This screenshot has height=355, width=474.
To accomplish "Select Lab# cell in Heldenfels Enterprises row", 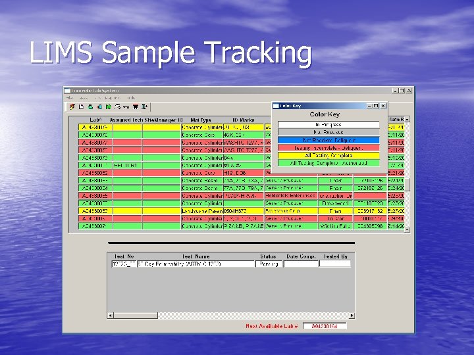I will click(x=95, y=196).
